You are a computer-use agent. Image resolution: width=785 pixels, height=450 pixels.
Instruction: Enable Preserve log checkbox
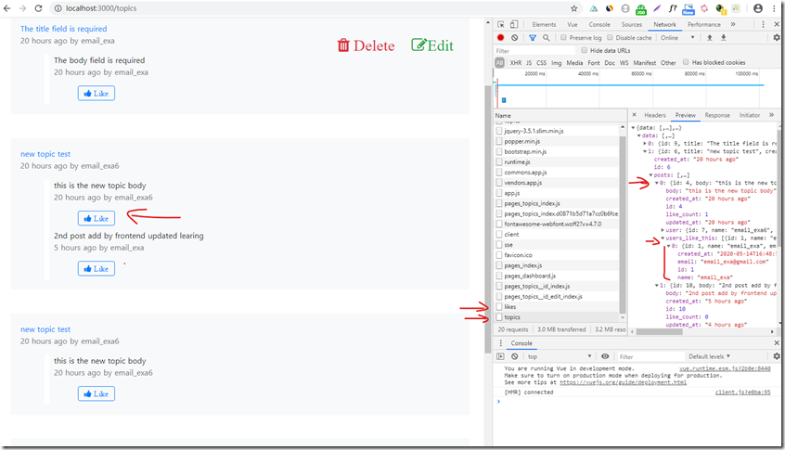pyautogui.click(x=564, y=37)
